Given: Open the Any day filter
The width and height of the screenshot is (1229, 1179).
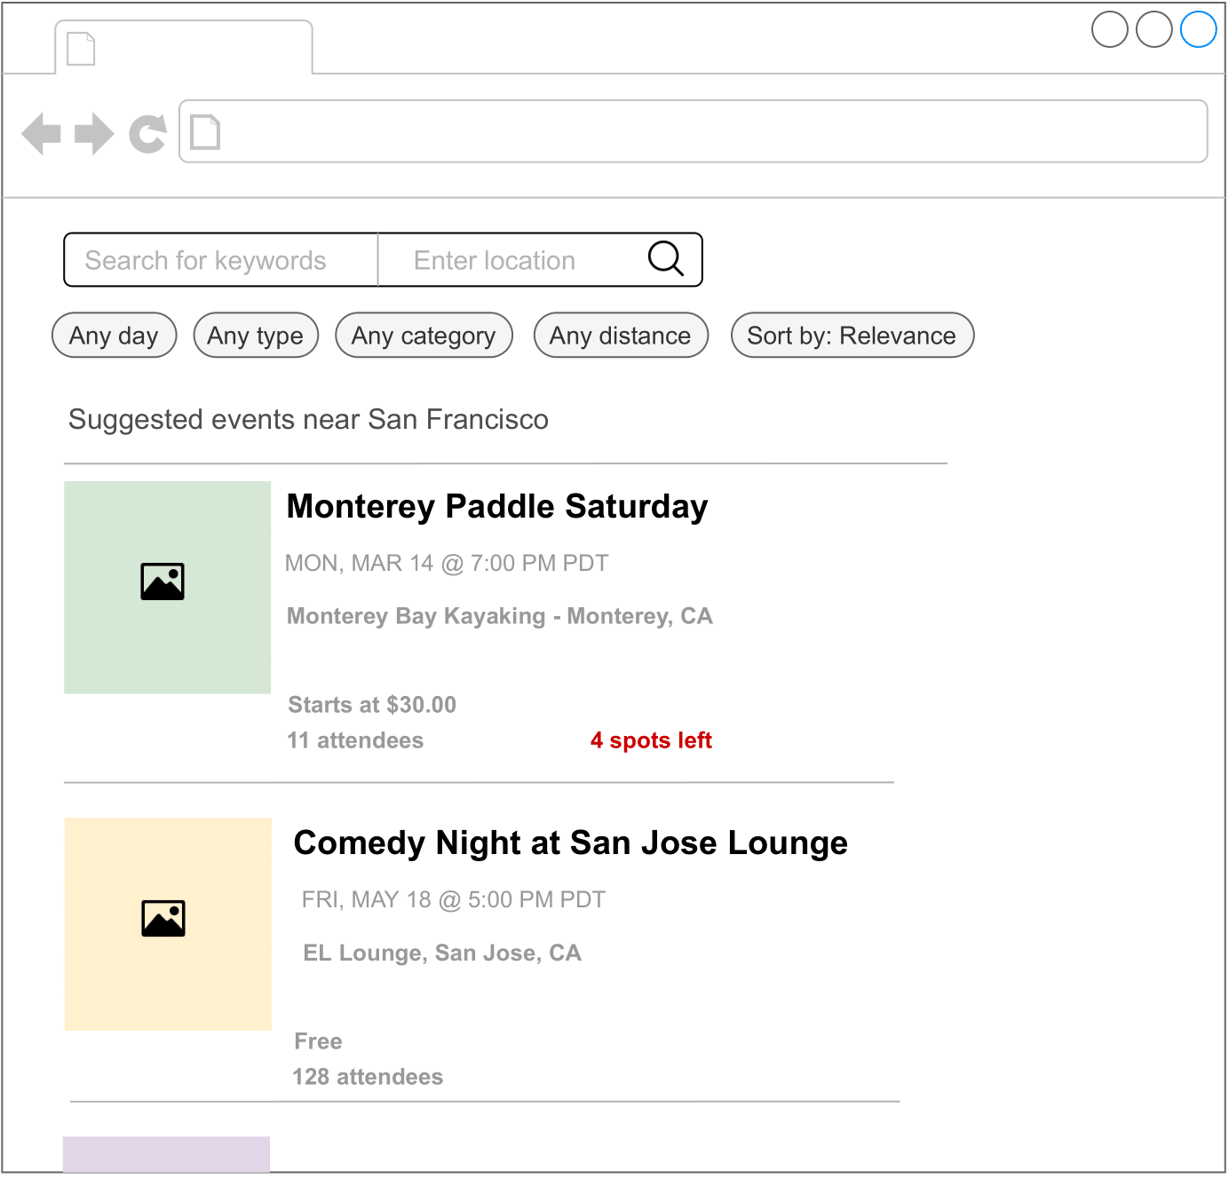Looking at the screenshot, I should point(115,336).
